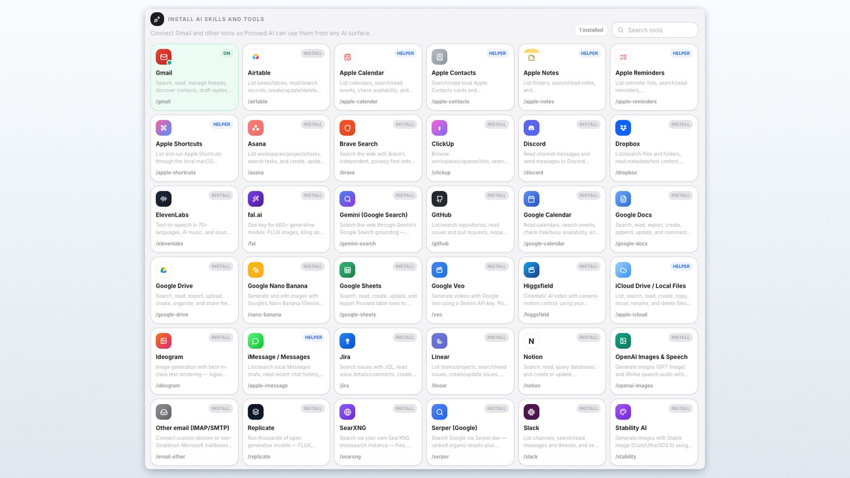This screenshot has width=850, height=478.
Task: Open the Google Docs card
Action: point(654,219)
